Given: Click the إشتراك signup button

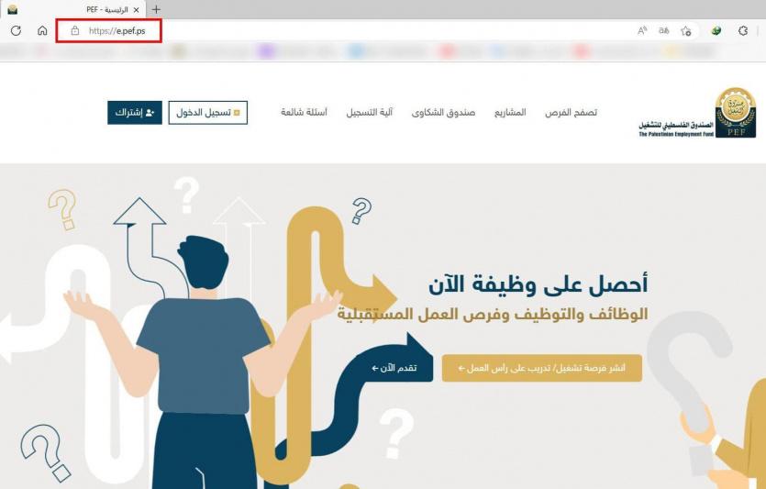Looking at the screenshot, I should (135, 113).
